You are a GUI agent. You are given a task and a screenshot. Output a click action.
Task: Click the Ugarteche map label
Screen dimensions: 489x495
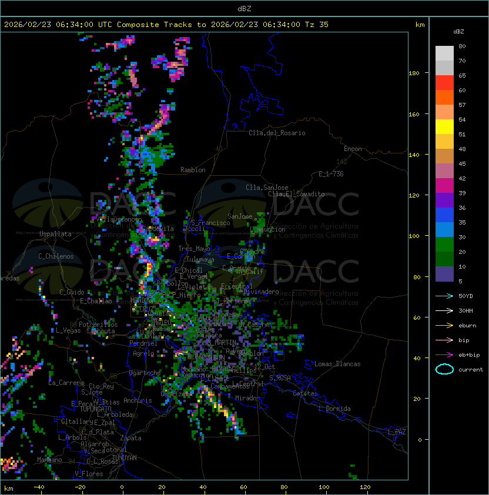145,373
